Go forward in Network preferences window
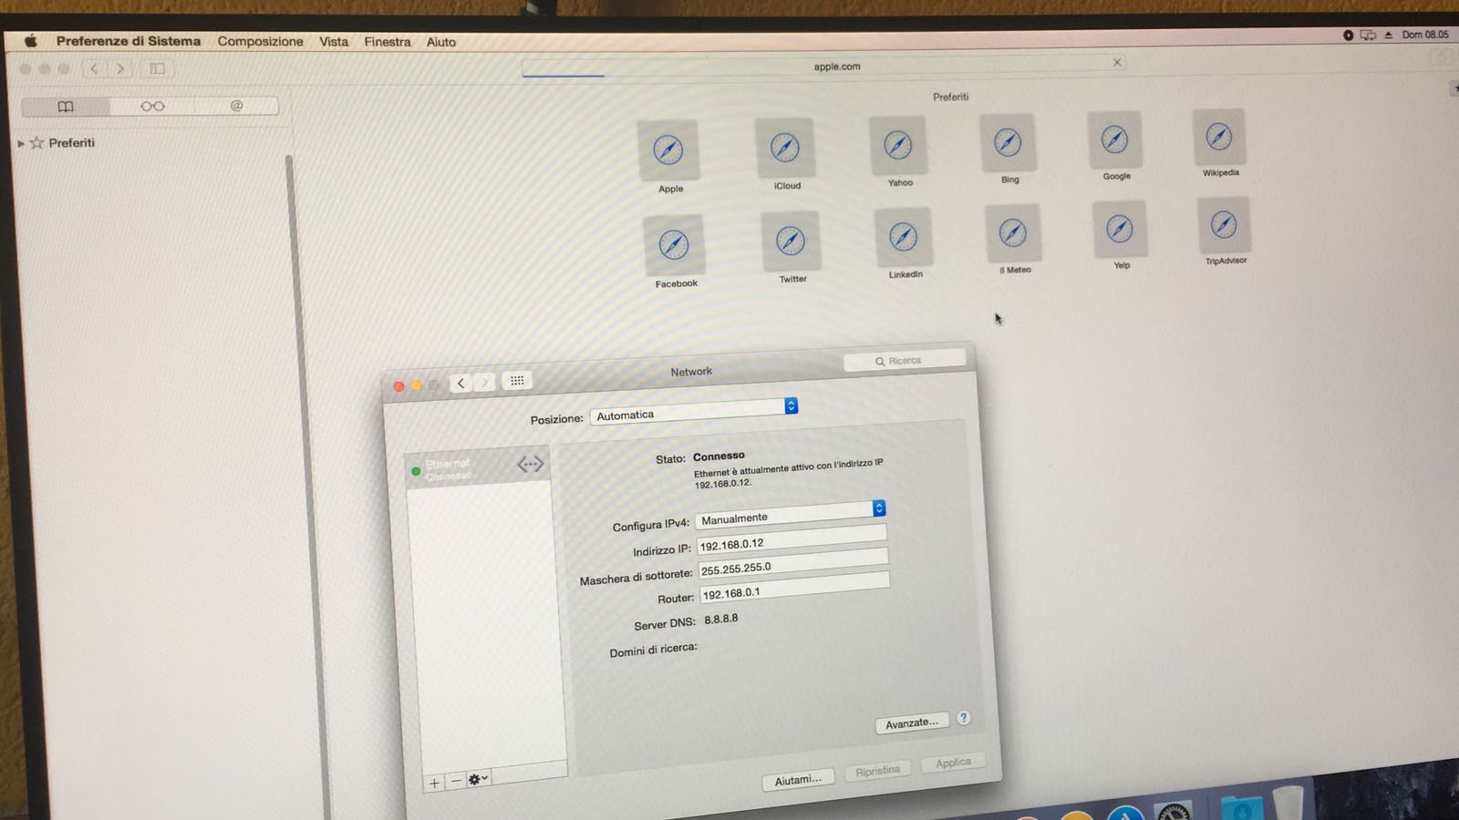1459x820 pixels. [485, 383]
